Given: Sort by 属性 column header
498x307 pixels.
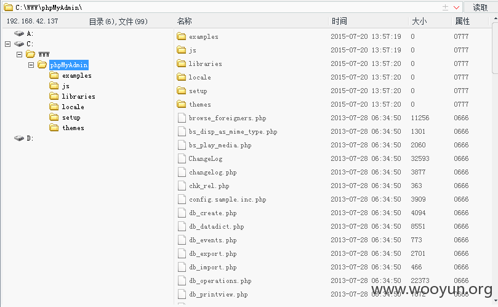Looking at the screenshot, I should tap(462, 22).
